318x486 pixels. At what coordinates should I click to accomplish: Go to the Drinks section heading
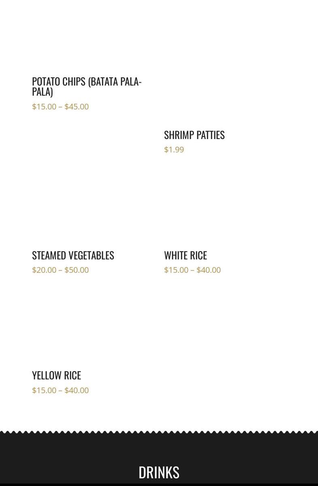click(x=159, y=472)
